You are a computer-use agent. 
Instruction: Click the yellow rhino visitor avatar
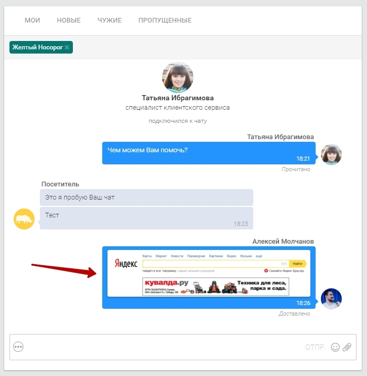pos(24,219)
